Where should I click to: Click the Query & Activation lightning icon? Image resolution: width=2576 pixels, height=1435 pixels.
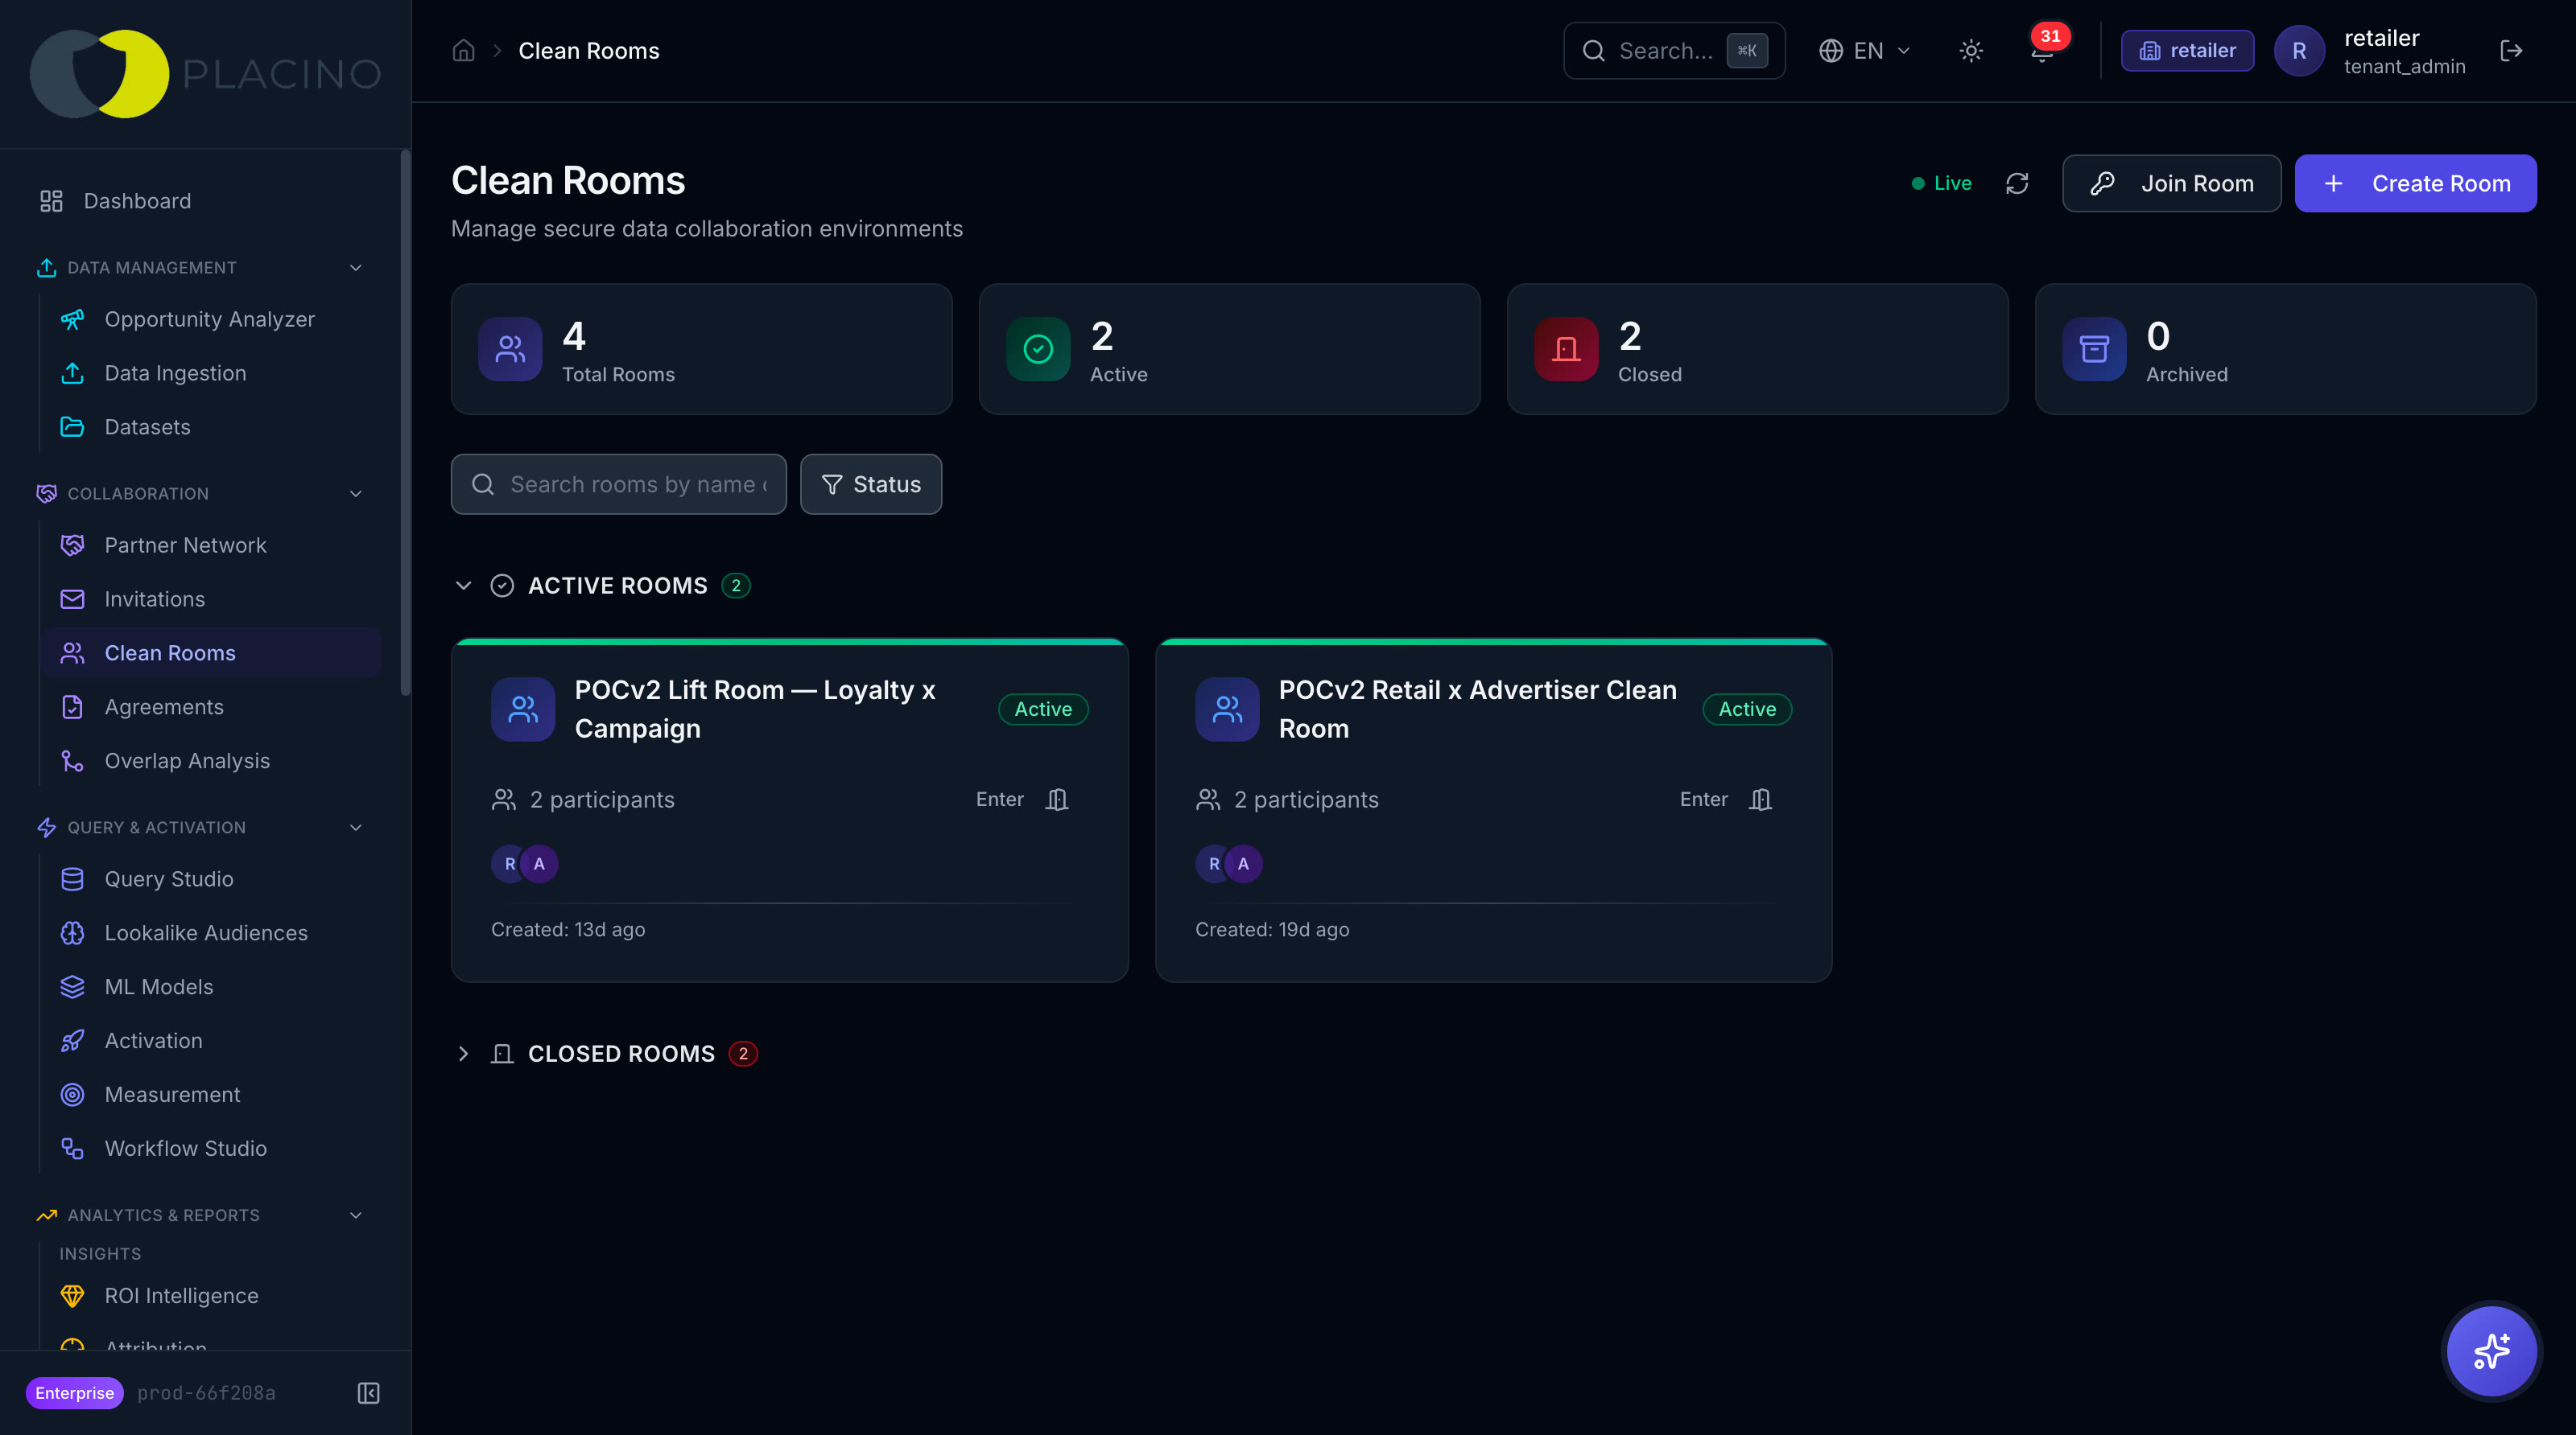click(x=46, y=828)
